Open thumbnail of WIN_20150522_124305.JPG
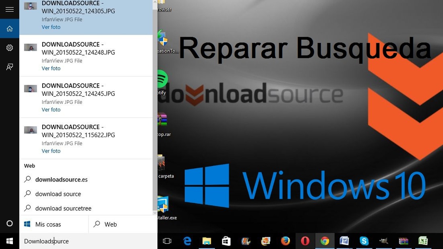 [x=31, y=6]
